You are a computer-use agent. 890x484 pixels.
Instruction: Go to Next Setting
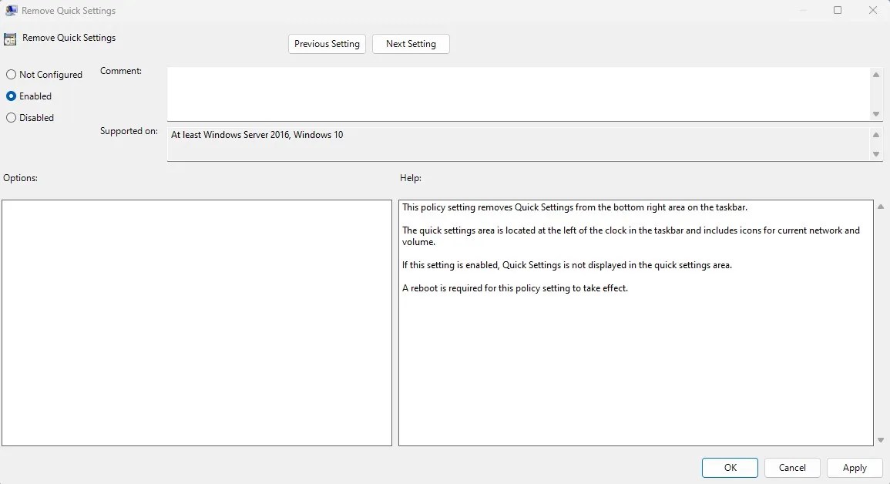pos(411,44)
